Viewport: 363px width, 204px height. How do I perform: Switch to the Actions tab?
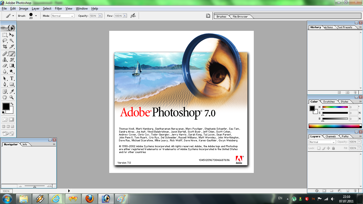(x=328, y=27)
